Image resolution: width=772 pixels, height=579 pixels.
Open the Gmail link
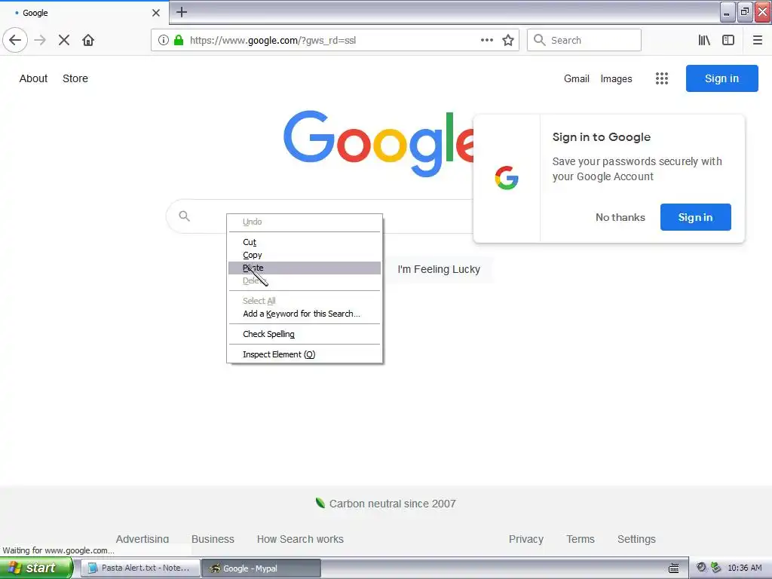pos(577,78)
